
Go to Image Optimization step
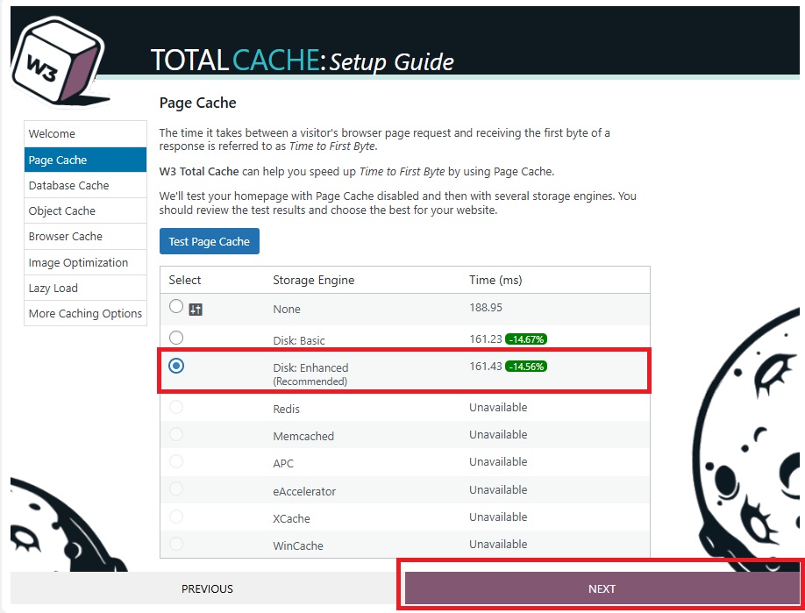[x=85, y=262]
